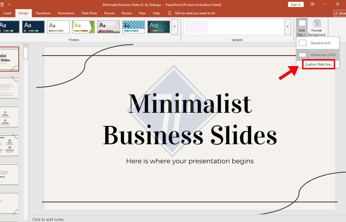Select Widescreen (16:9) slide size

tap(318, 55)
